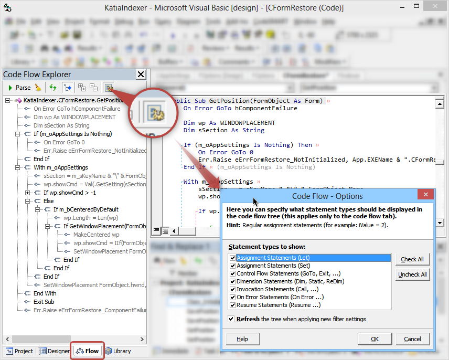The width and height of the screenshot is (449, 360).
Task: Click the collapse all nodes icon
Action: point(93,87)
